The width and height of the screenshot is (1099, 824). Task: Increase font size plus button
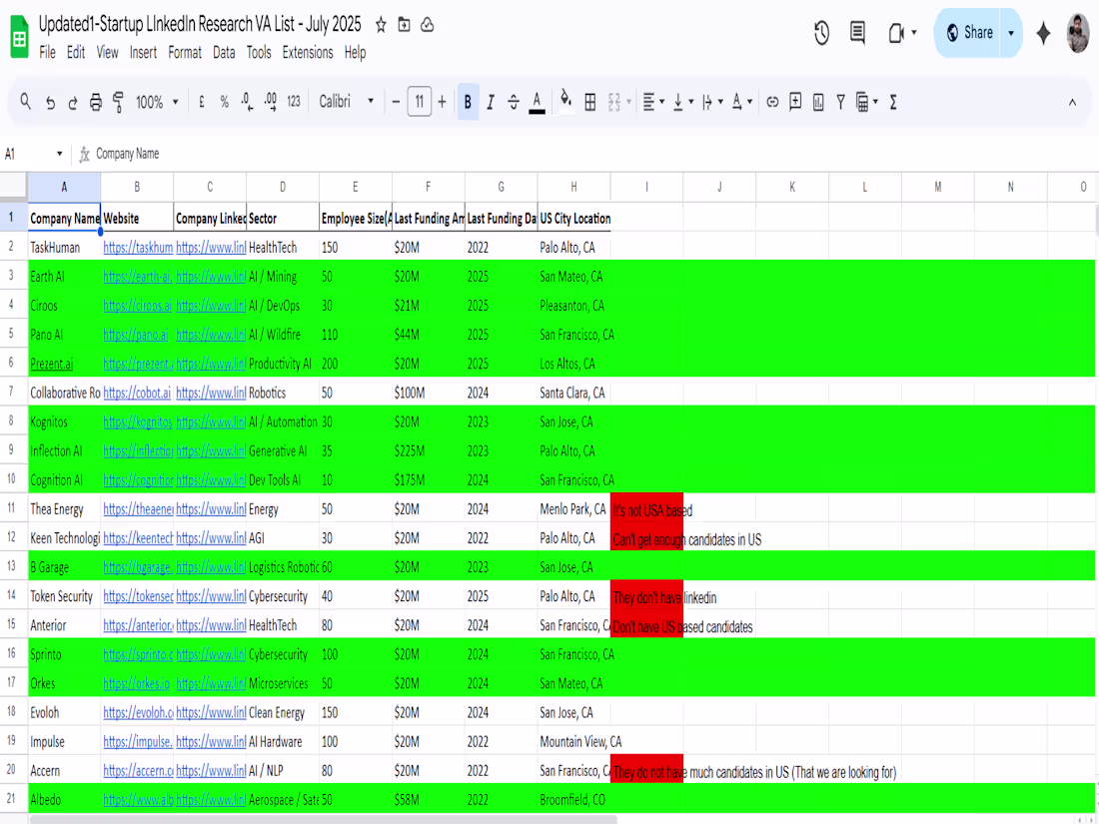coord(443,102)
